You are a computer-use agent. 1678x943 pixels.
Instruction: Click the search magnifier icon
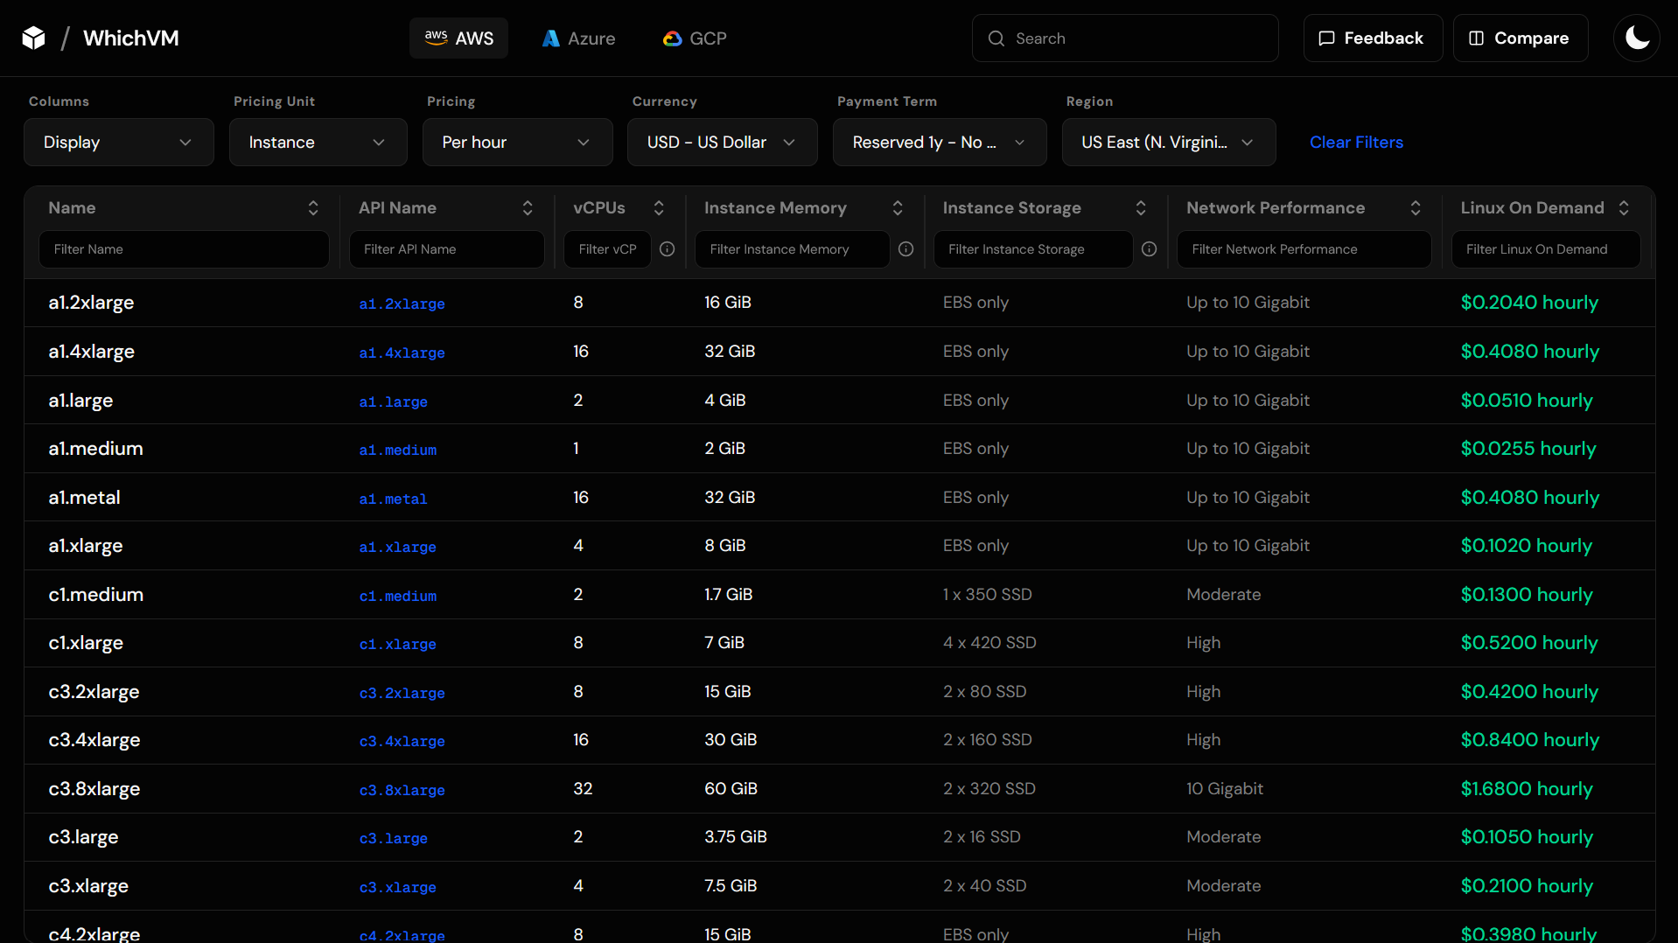996,38
